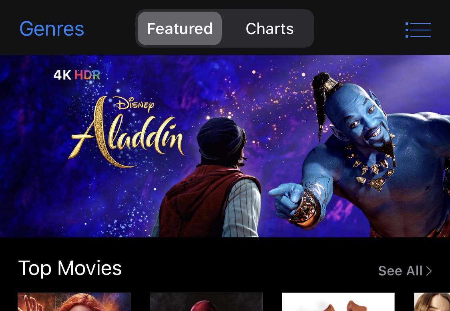Tap the 4K HDR badge on the banner

76,75
